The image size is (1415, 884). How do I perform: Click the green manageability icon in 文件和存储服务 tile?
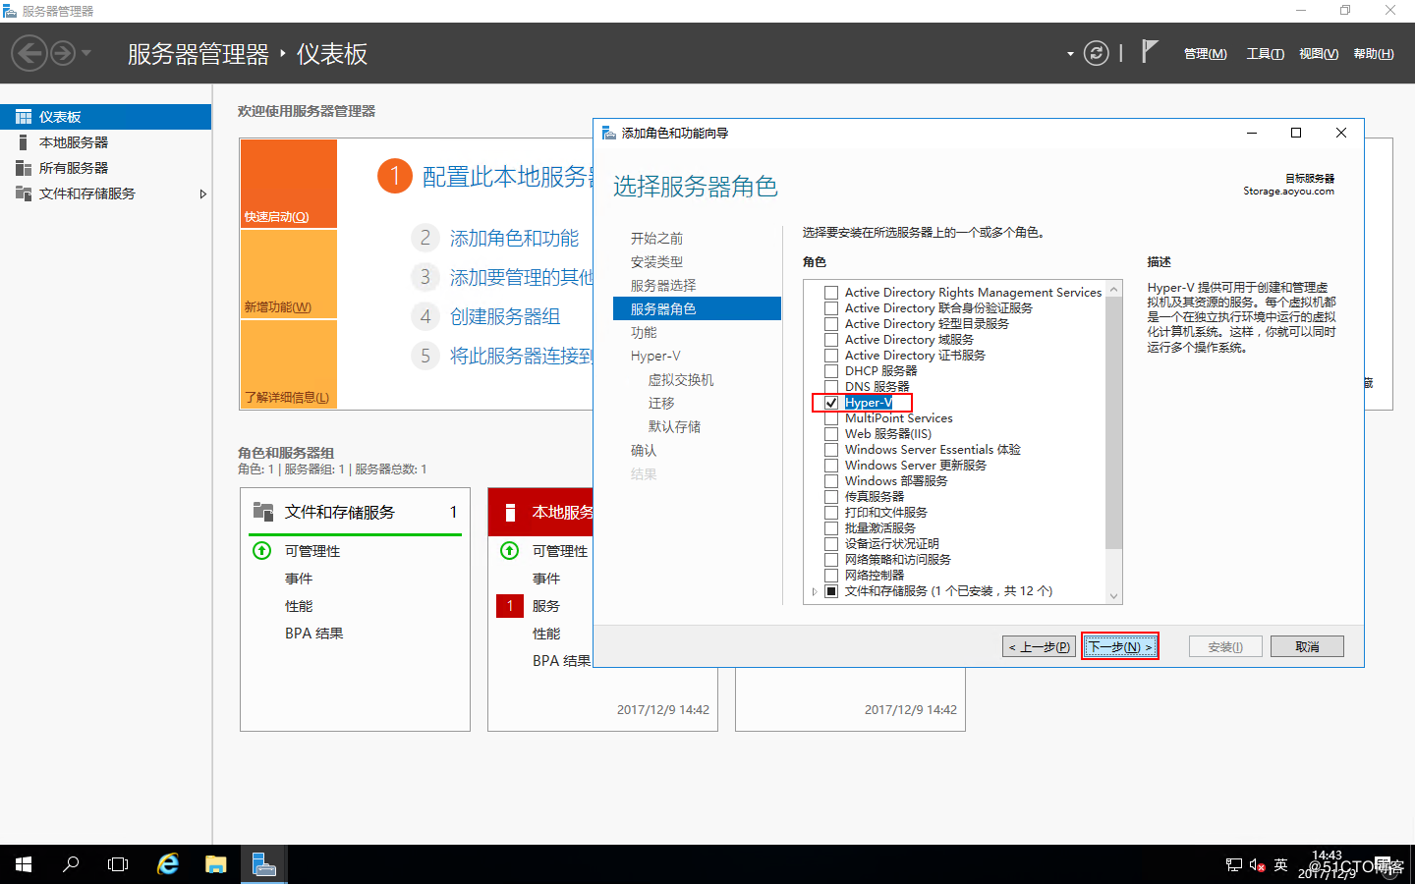pos(262,551)
